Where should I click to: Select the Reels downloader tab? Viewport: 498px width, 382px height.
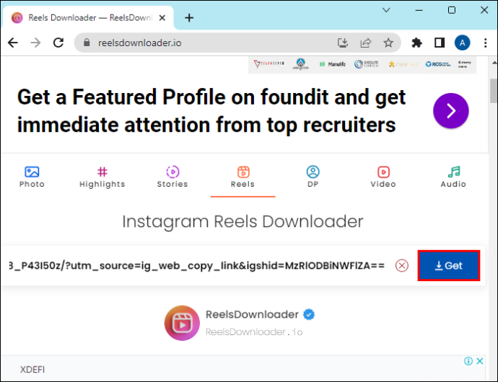click(243, 177)
